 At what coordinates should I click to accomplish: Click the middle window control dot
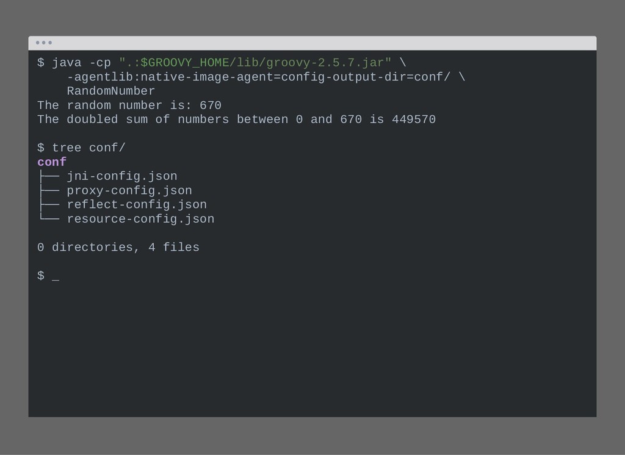pos(44,43)
